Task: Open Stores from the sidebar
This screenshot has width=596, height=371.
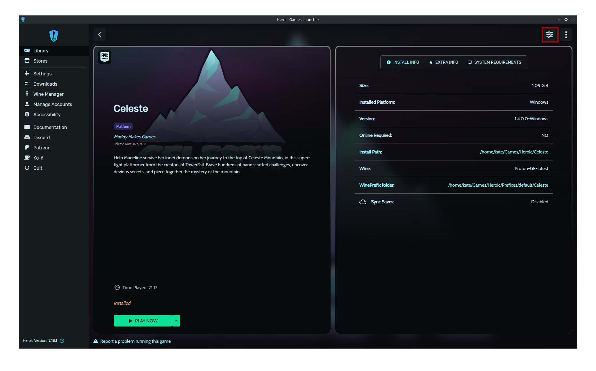Action: pos(54,61)
